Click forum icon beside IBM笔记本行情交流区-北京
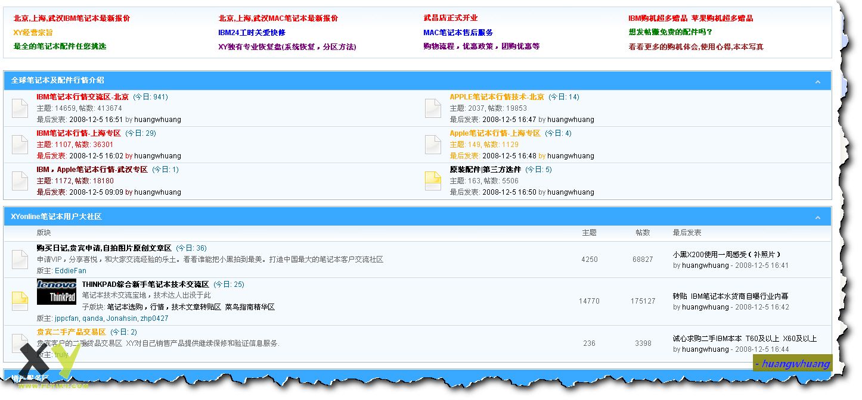The width and height of the screenshot is (862, 400). [x=20, y=108]
